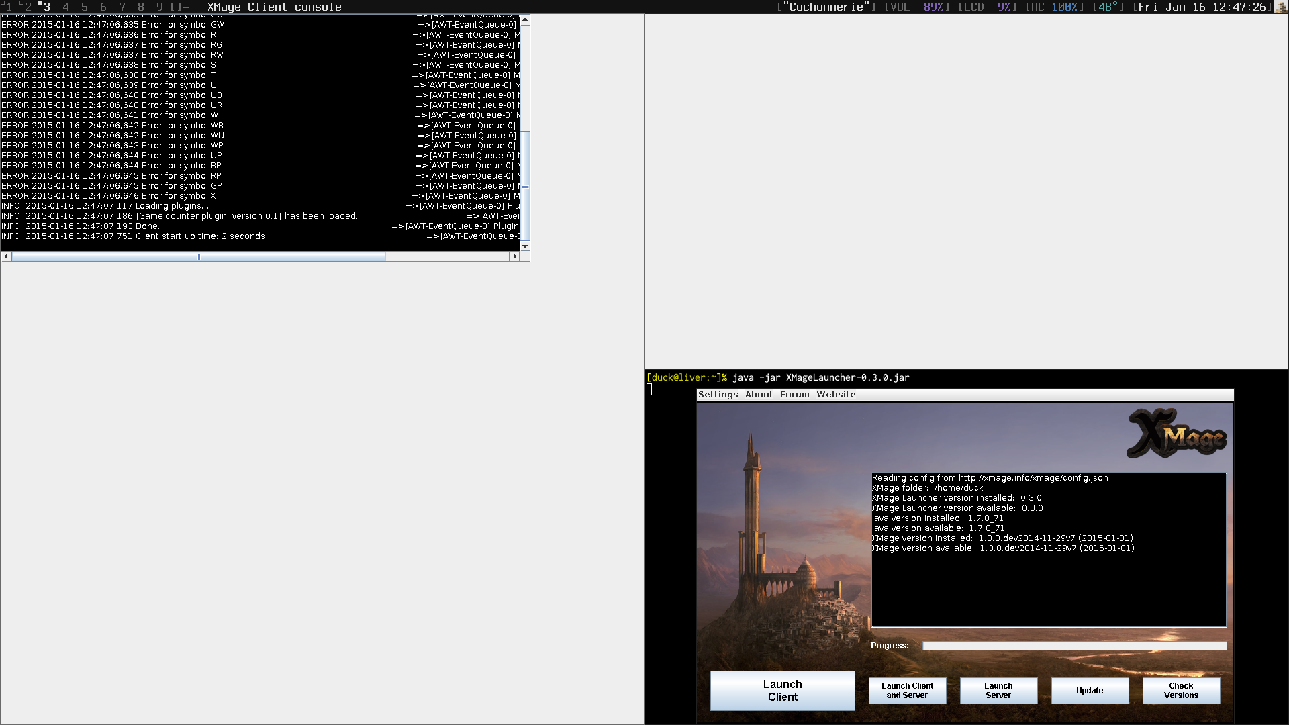Image resolution: width=1289 pixels, height=725 pixels.
Task: Switch to workspace 1 in the bar
Action: 9,7
